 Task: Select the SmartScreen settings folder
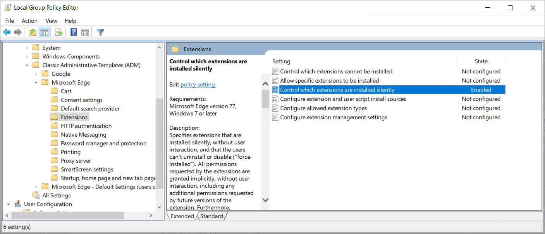[87, 170]
